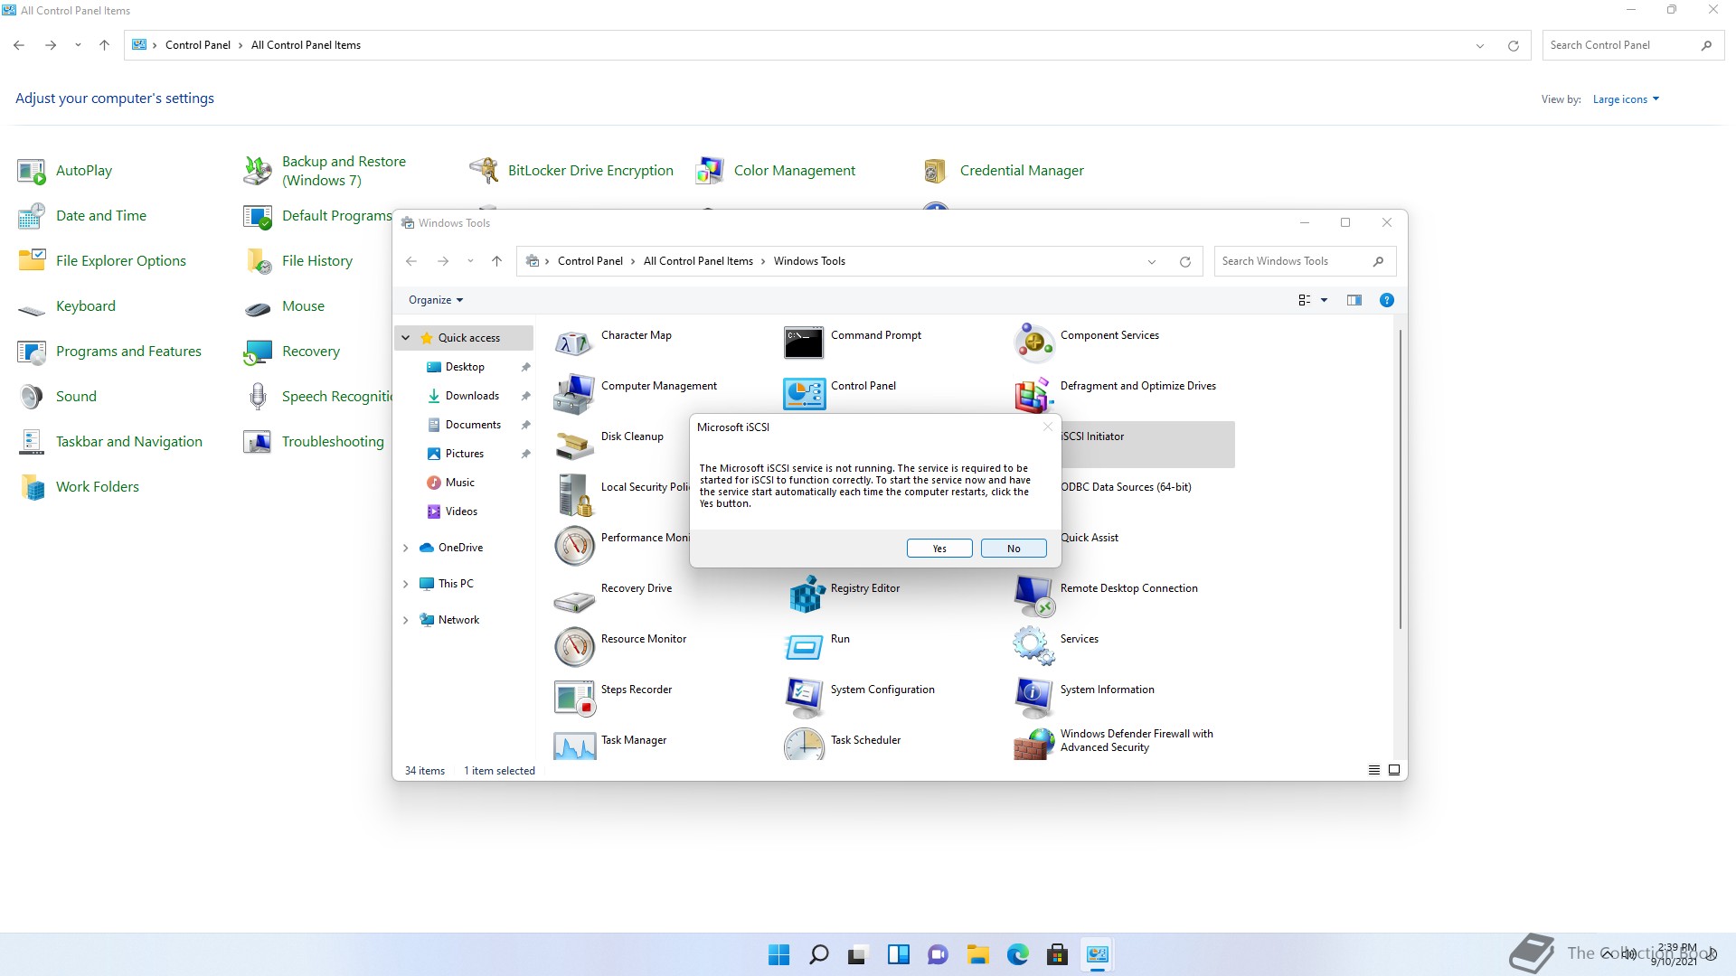Open System Configuration icon
1736x976 pixels.
point(804,698)
